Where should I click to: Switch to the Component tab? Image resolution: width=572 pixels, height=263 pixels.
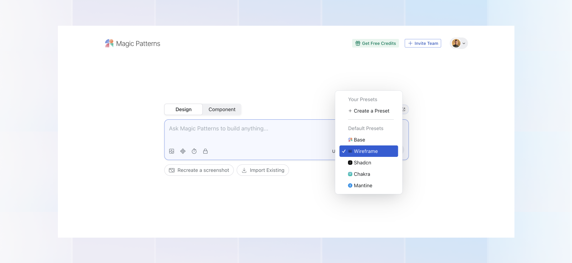pos(222,109)
